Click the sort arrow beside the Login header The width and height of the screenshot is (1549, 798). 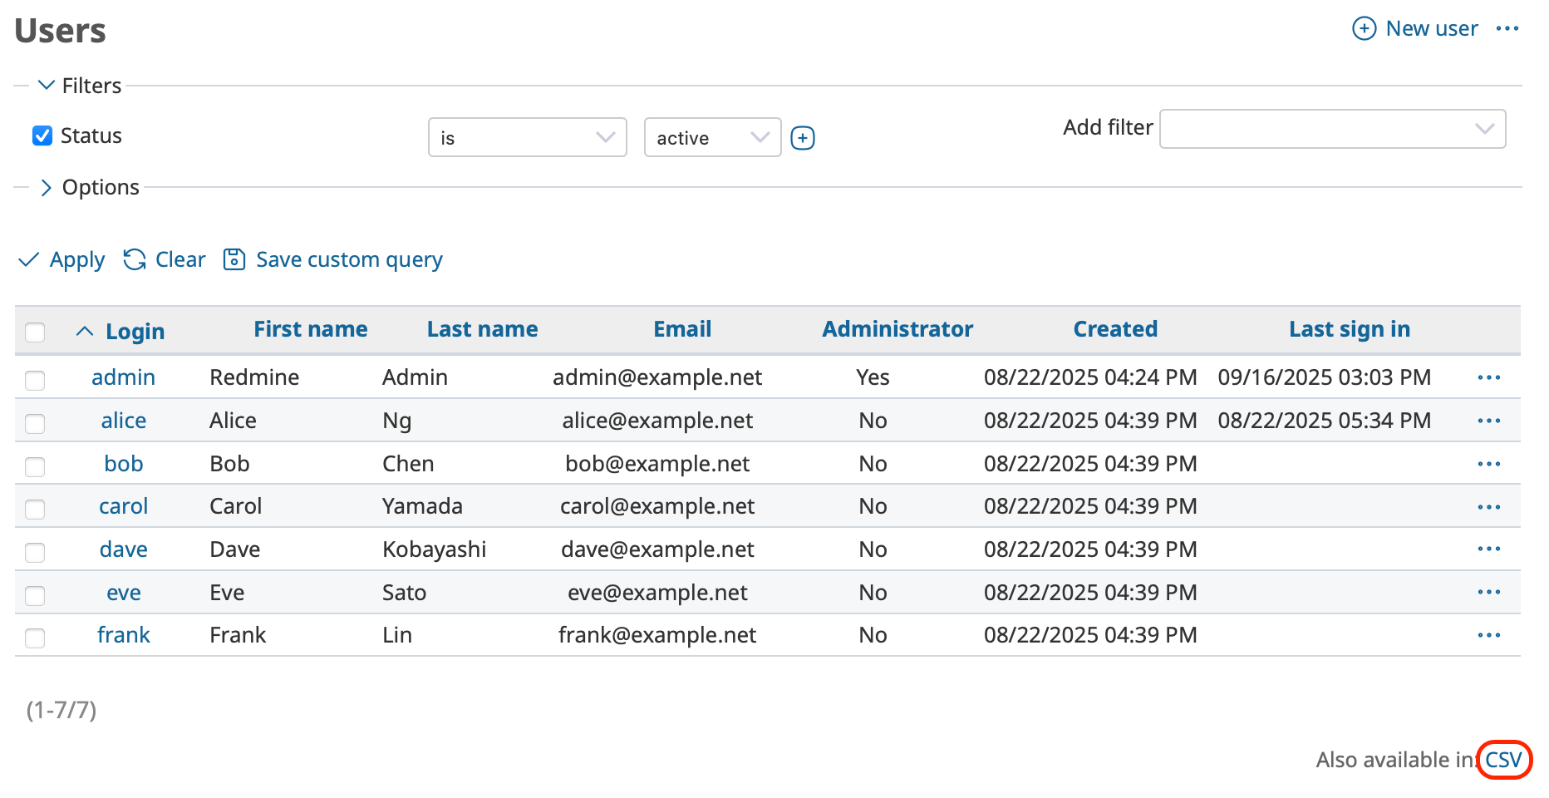[84, 330]
